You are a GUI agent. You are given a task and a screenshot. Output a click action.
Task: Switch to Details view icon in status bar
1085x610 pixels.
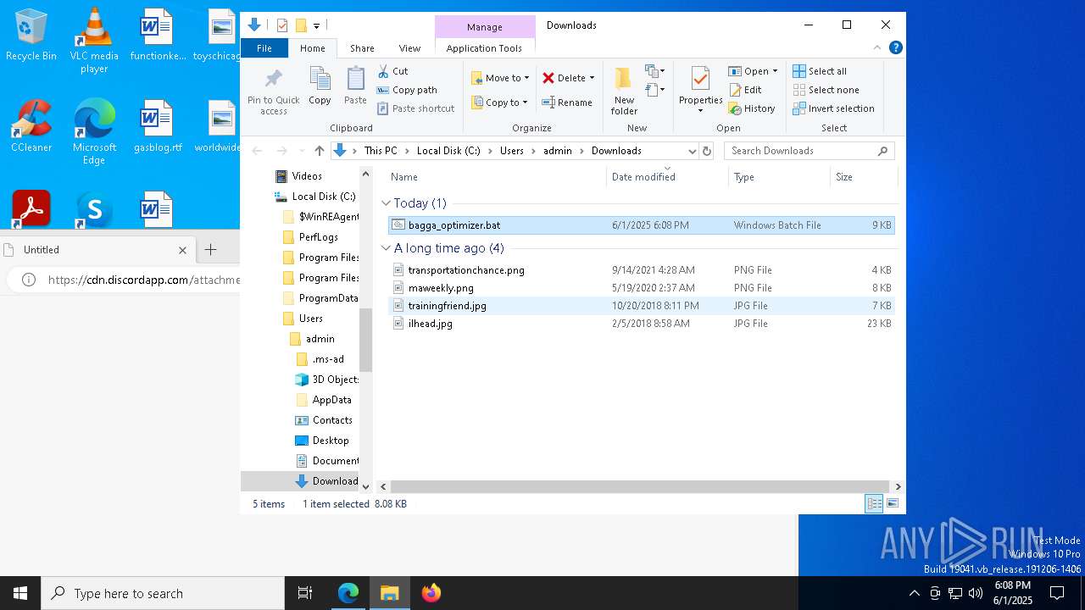click(873, 504)
